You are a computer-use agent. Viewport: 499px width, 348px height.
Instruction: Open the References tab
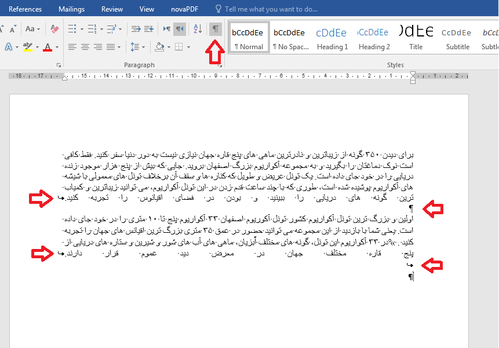click(x=25, y=9)
